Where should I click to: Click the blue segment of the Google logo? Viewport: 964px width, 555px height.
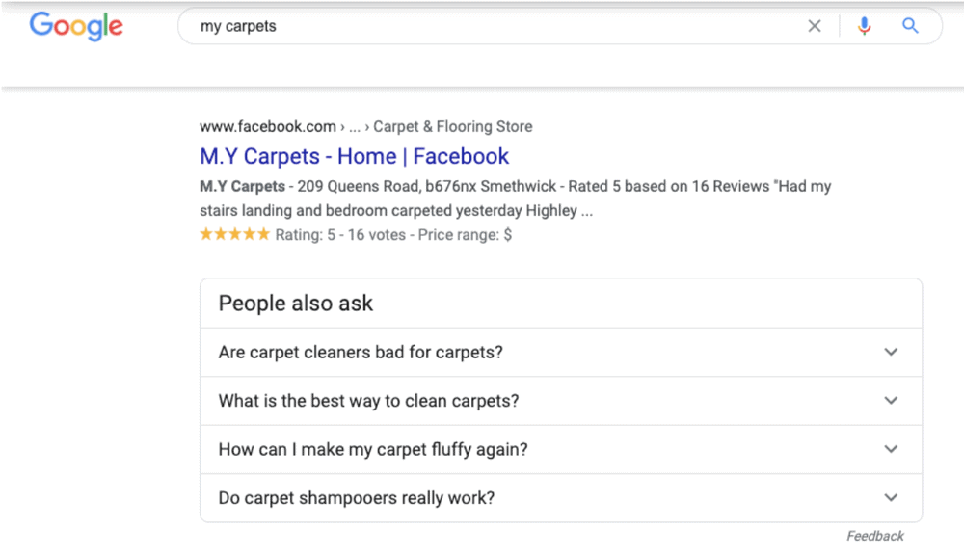(x=39, y=26)
